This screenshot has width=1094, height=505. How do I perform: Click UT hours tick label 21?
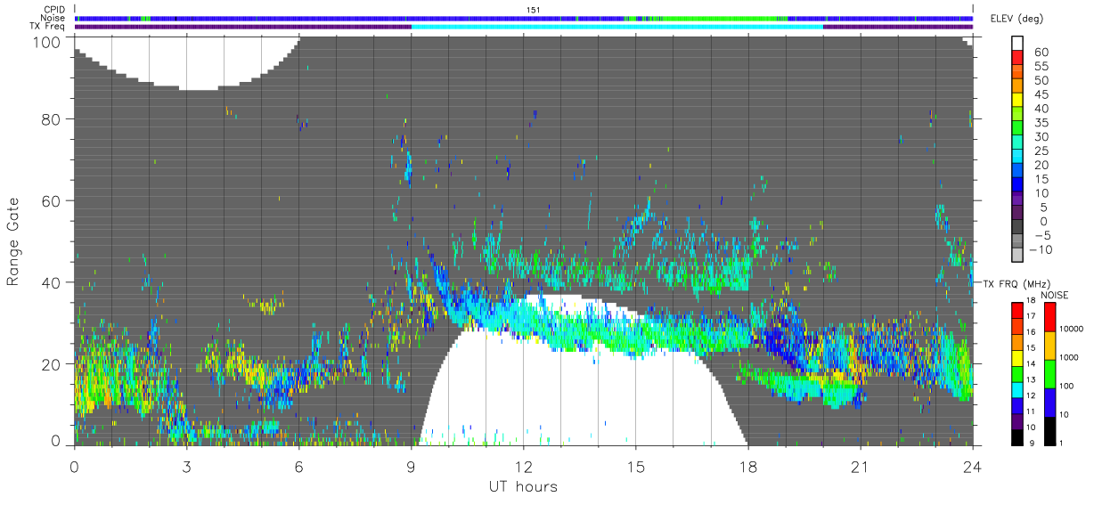tap(860, 466)
